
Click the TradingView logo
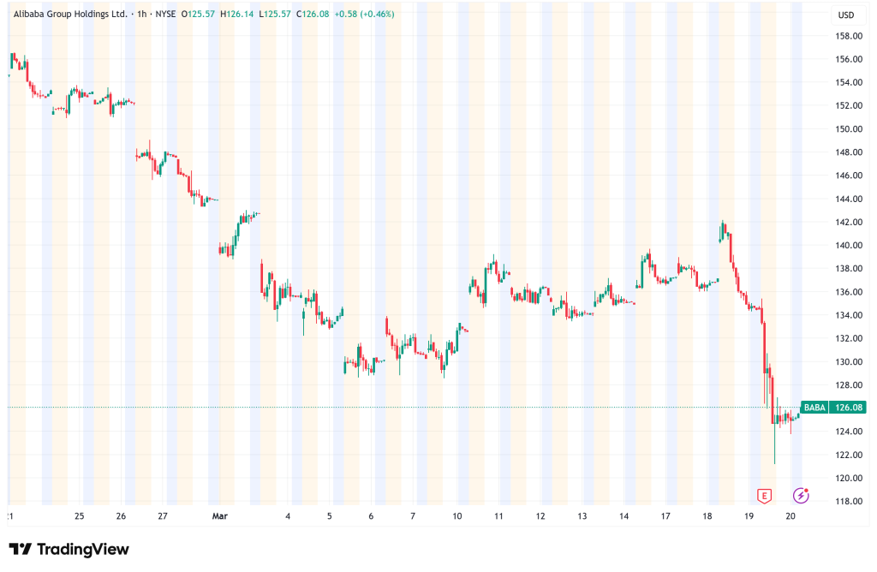point(67,549)
